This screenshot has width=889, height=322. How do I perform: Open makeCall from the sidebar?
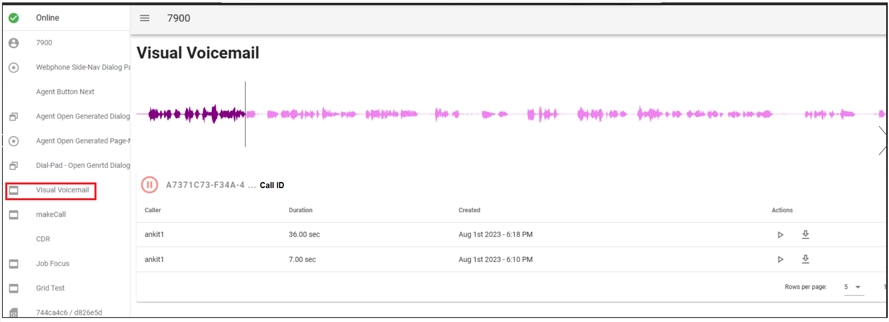51,214
